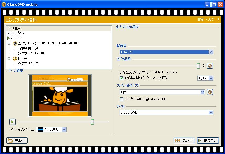Collapse the 1 音声 tree node
Viewport: 225px width, 154px height.
coord(9,59)
